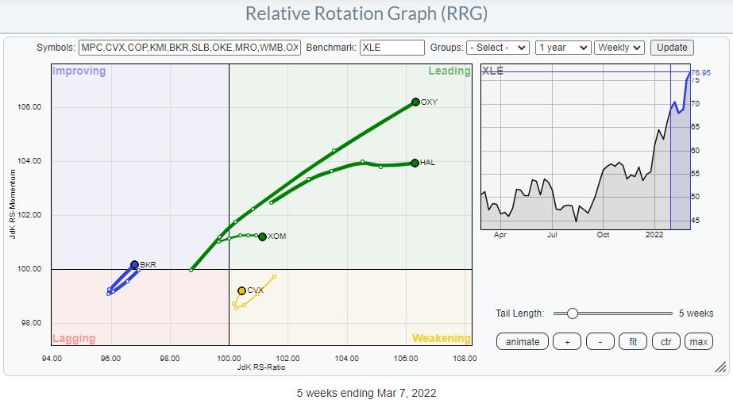733x400 pixels.
Task: Open the Groups select dropdown
Action: 497,48
